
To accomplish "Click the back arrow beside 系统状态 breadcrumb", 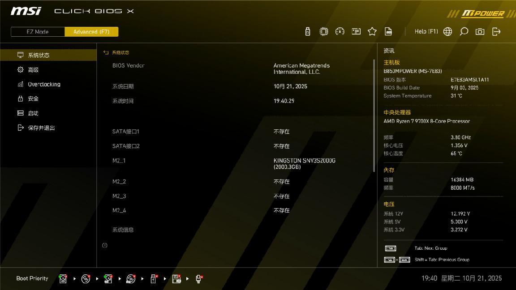I will coord(106,53).
